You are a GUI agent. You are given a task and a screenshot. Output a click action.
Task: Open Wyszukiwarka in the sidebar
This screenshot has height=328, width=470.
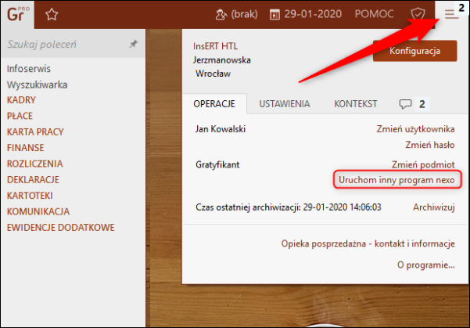click(x=38, y=85)
